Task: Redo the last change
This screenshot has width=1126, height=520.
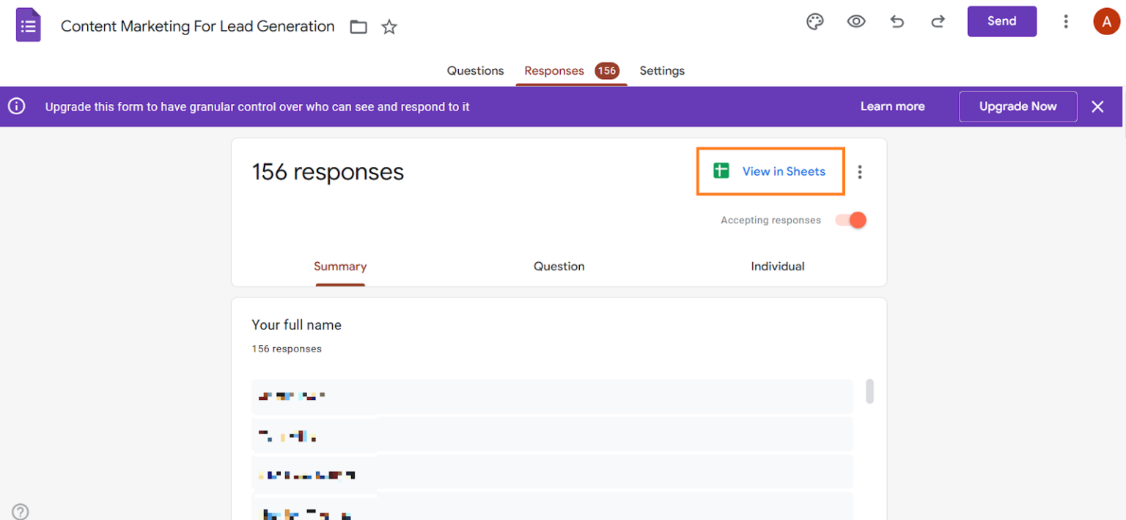Action: point(938,22)
